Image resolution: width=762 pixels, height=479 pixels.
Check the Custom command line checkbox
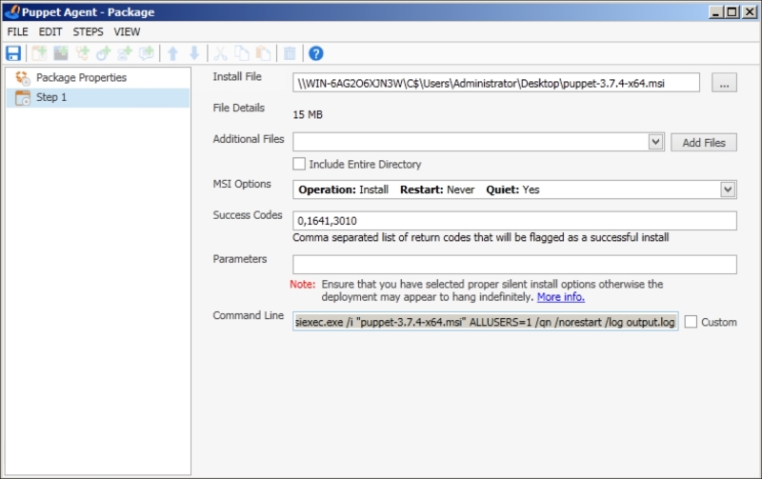(x=691, y=322)
